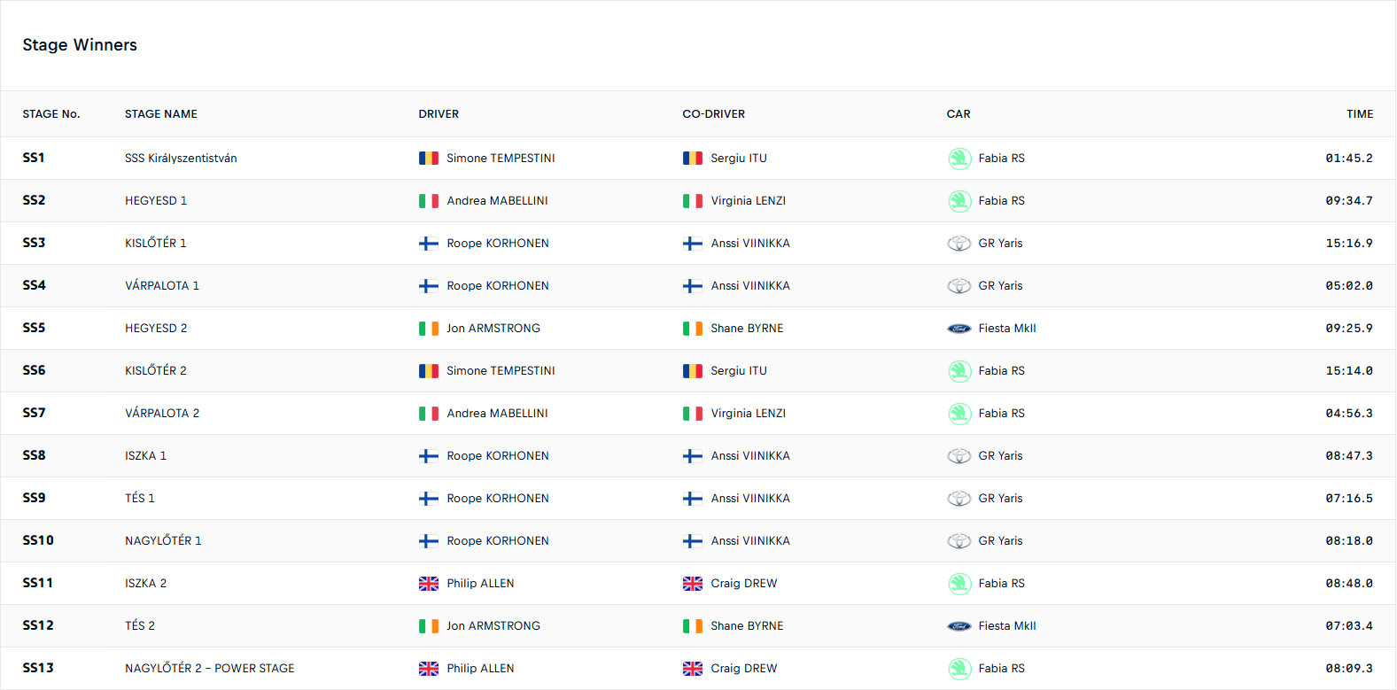This screenshot has width=1397, height=690.
Task: Click the DRIVER column header
Action: click(x=439, y=114)
